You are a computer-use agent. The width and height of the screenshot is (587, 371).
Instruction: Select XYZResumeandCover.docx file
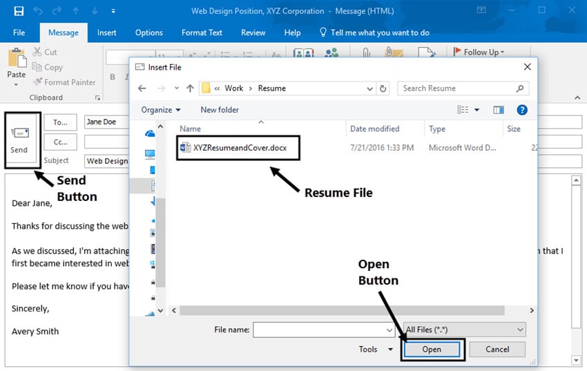pos(240,148)
